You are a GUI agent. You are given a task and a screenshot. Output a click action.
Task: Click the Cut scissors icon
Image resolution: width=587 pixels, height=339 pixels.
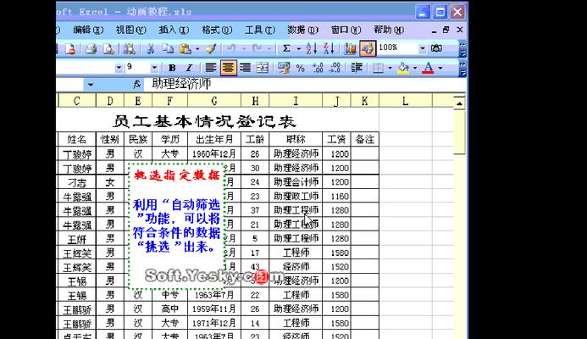149,48
